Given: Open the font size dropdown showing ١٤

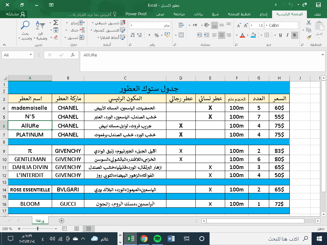Looking at the screenshot, I should [x=252, y=26].
